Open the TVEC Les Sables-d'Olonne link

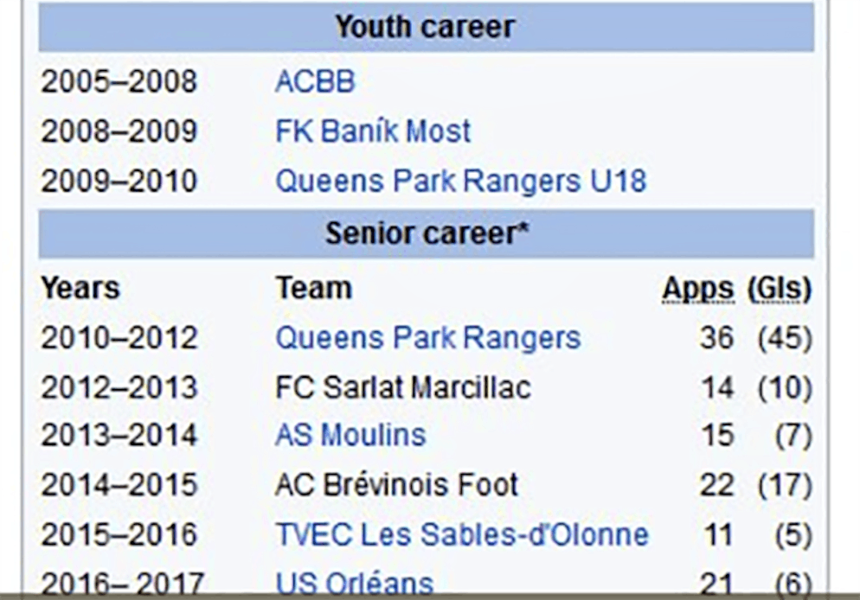[462, 535]
